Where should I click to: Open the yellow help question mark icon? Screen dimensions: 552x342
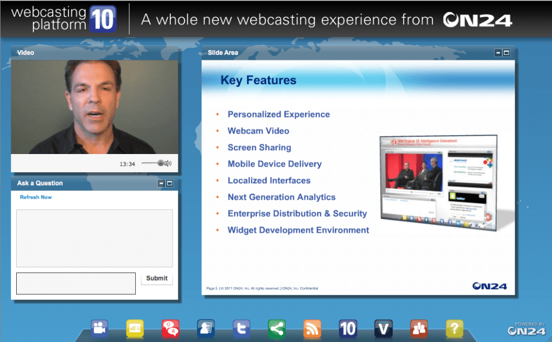pos(454,329)
